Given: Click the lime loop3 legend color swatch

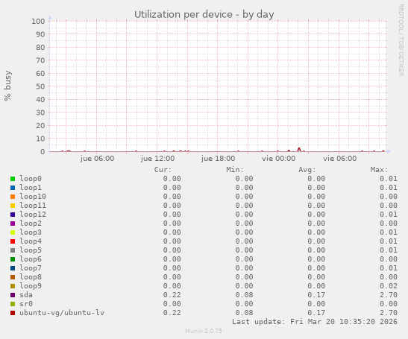Looking at the screenshot, I should pyautogui.click(x=13, y=232).
